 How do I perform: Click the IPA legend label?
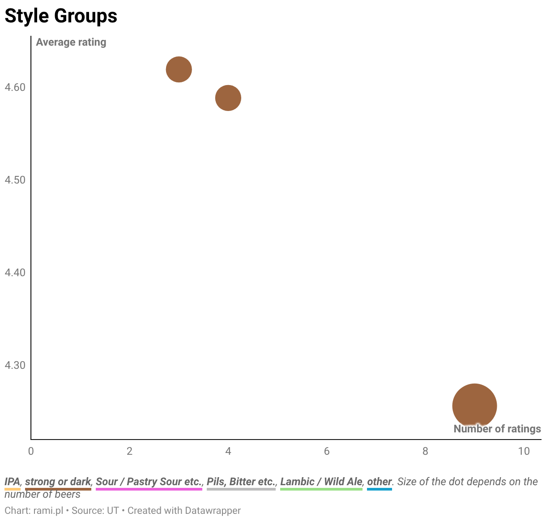tap(12, 482)
